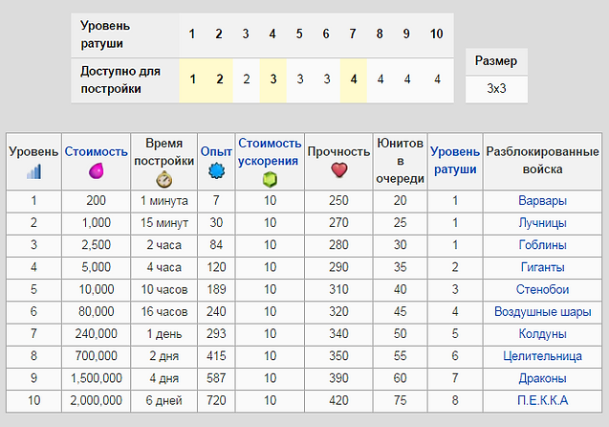Click the Размер header cell
This screenshot has height=427, width=609.
coord(496,61)
